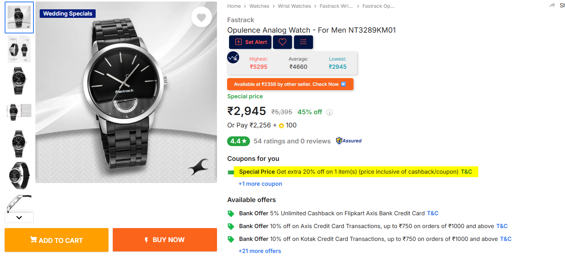Viewport: 565px width, 258px height.
Task: Open Wrist Watches breadcrumb link
Action: (294, 6)
